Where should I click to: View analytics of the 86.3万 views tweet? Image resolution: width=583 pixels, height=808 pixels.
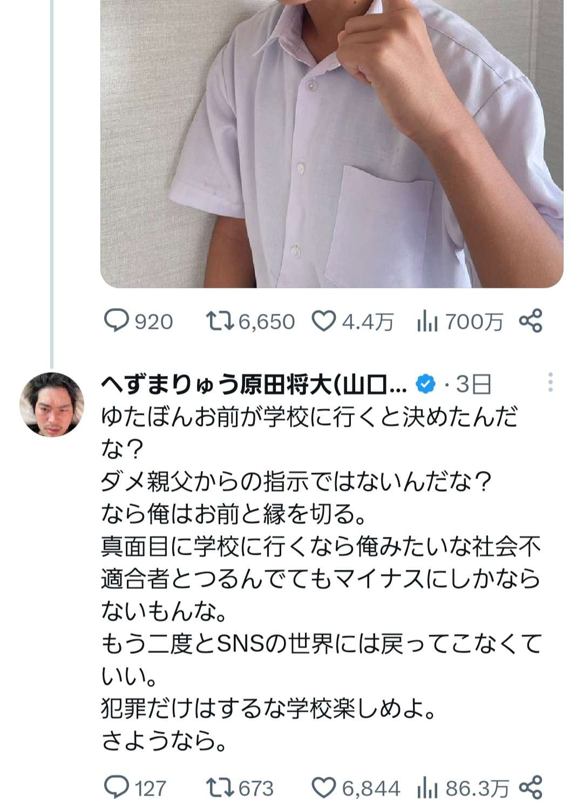coord(427,789)
